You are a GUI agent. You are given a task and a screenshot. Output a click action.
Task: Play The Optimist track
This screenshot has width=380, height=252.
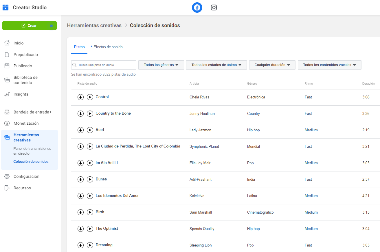tap(90, 229)
